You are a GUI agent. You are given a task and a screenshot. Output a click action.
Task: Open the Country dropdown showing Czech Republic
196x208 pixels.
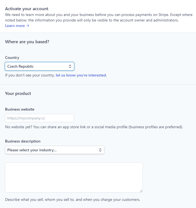coord(40,66)
